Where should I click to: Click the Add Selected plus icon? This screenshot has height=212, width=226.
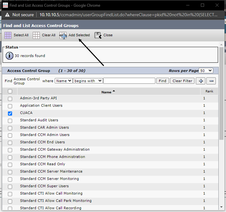click(x=63, y=36)
